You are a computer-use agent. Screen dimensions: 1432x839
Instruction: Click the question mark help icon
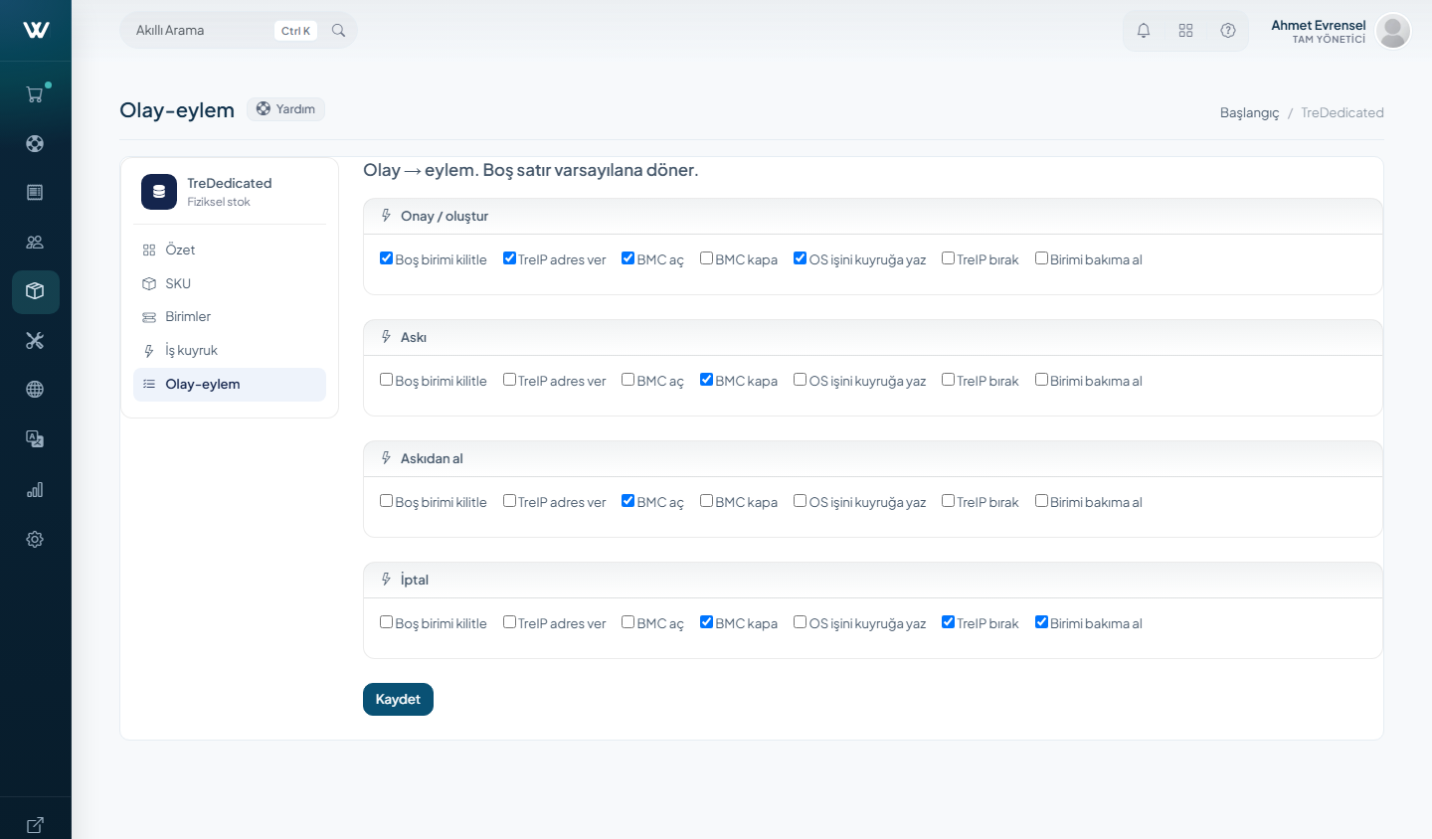(1228, 31)
